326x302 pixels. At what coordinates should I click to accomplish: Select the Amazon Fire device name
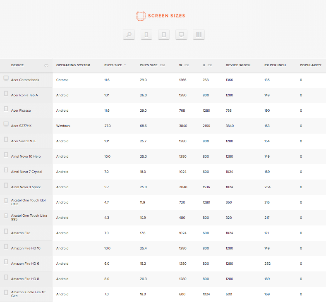point(21,233)
